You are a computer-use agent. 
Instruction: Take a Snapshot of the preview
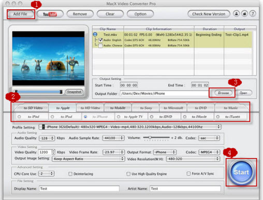coord(74,92)
